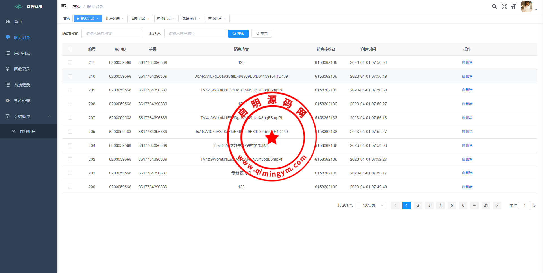Go to page 2 of results
This screenshot has height=273, width=543.
(x=418, y=206)
